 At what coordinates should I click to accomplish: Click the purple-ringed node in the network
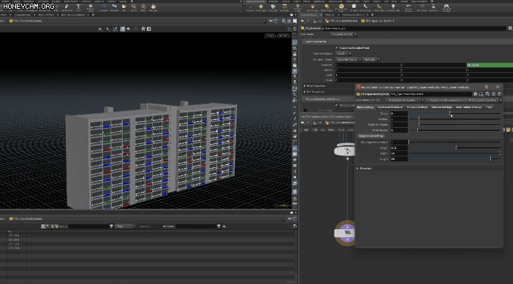[x=347, y=233]
